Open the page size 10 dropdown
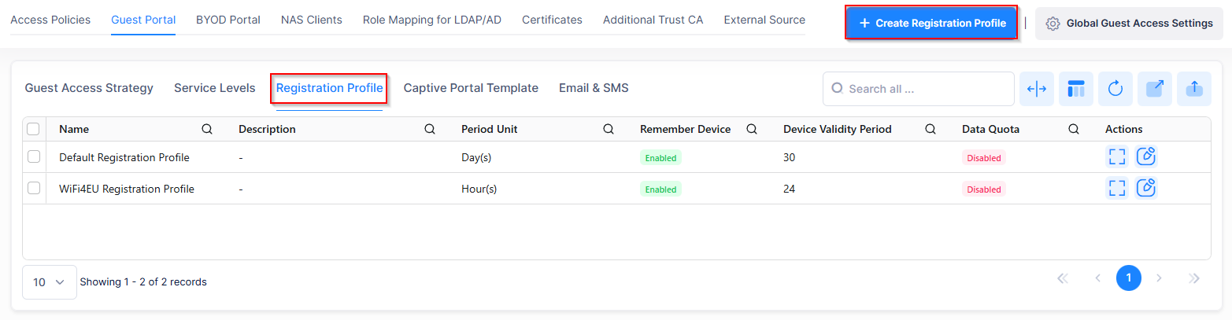 pos(49,281)
